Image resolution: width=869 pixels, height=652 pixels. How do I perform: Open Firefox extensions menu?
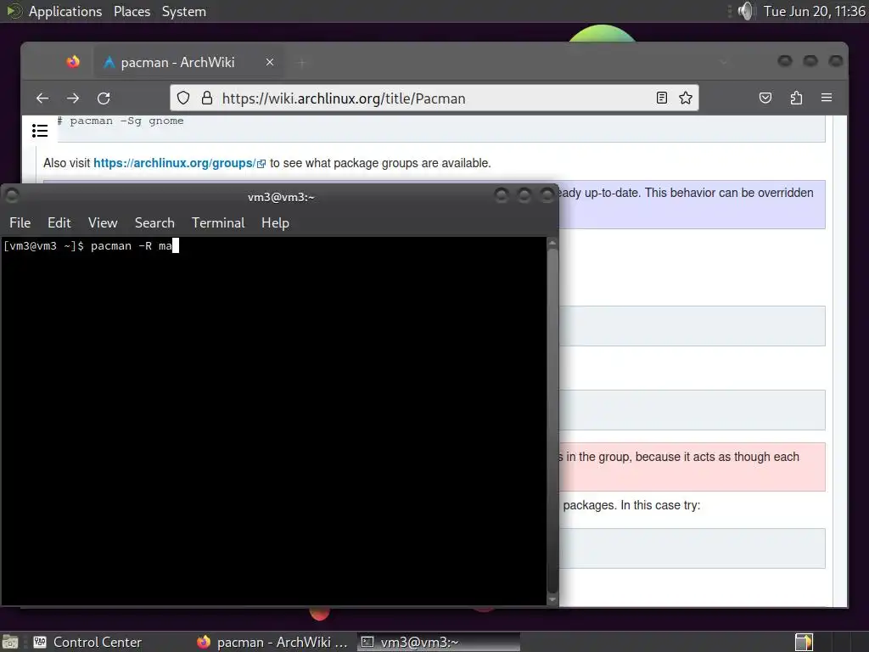point(796,98)
